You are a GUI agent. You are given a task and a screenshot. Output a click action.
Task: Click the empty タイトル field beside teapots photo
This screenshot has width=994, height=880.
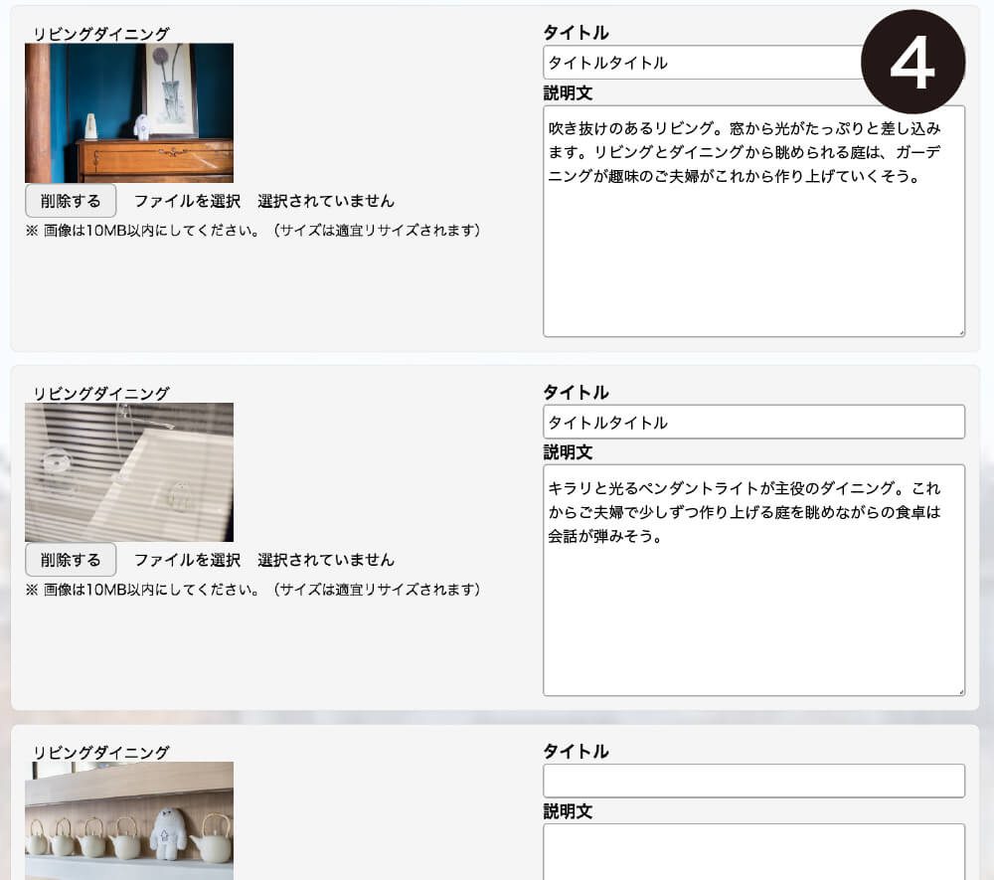pyautogui.click(x=753, y=781)
